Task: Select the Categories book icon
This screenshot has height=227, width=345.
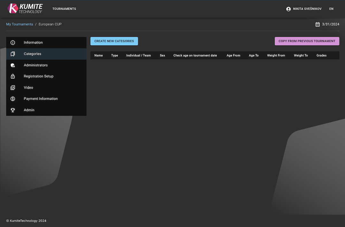Action: 13,54
